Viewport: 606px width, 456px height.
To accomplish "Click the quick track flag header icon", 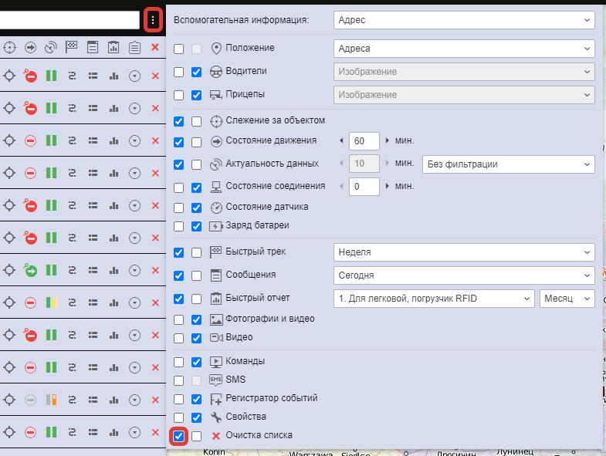I will (x=72, y=47).
